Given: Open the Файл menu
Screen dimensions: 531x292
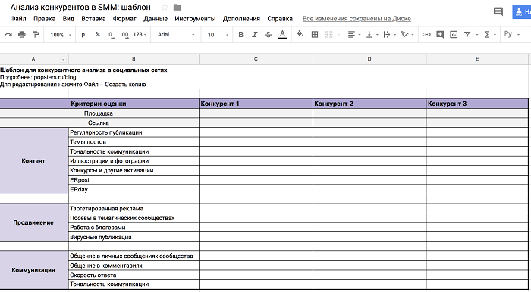Looking at the screenshot, I should click(18, 19).
